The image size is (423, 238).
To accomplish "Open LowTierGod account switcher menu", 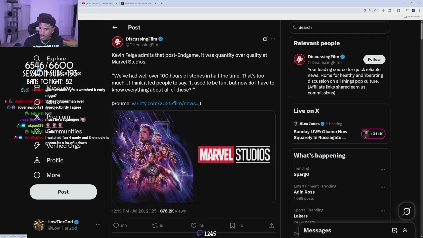I will (98, 225).
